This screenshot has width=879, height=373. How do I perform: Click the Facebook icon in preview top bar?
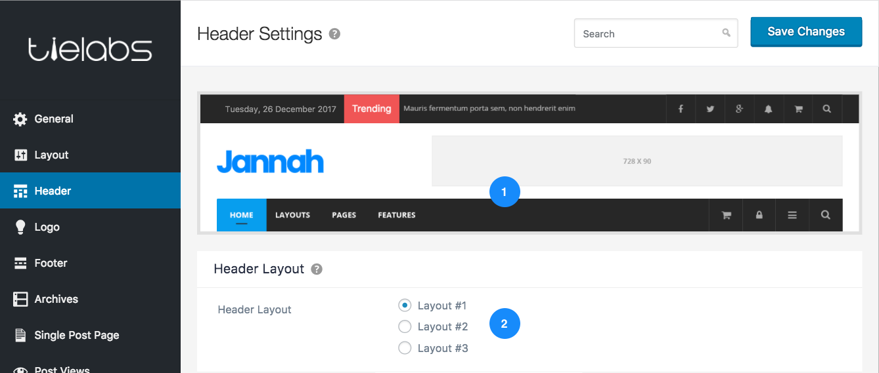[x=681, y=109]
